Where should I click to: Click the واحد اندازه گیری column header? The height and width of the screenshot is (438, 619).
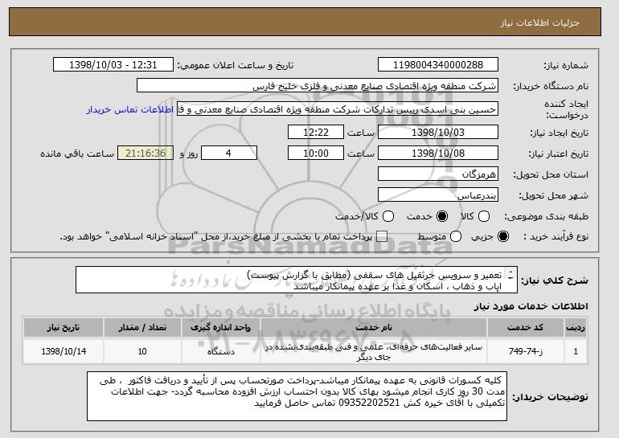pos(221,328)
